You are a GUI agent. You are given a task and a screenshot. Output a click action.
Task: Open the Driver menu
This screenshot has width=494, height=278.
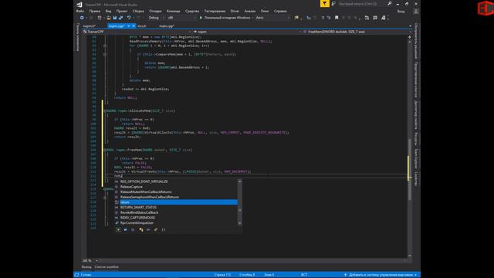tap(235, 11)
